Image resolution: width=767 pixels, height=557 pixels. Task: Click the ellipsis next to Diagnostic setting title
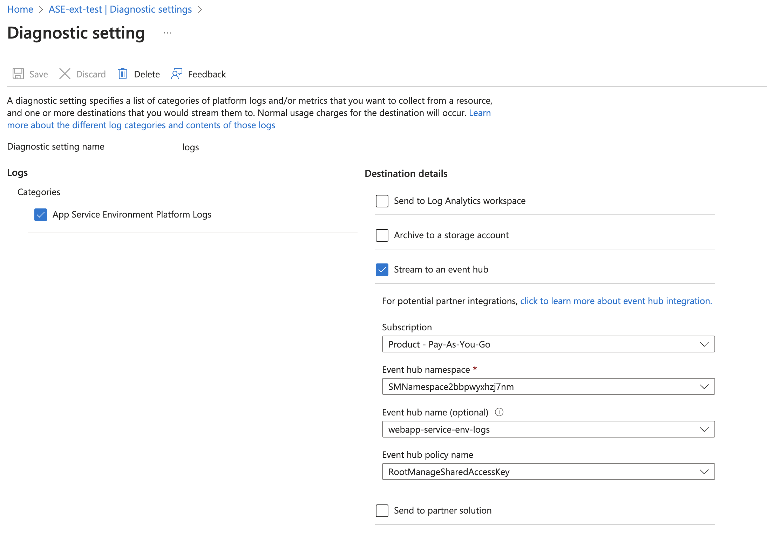coord(167,34)
